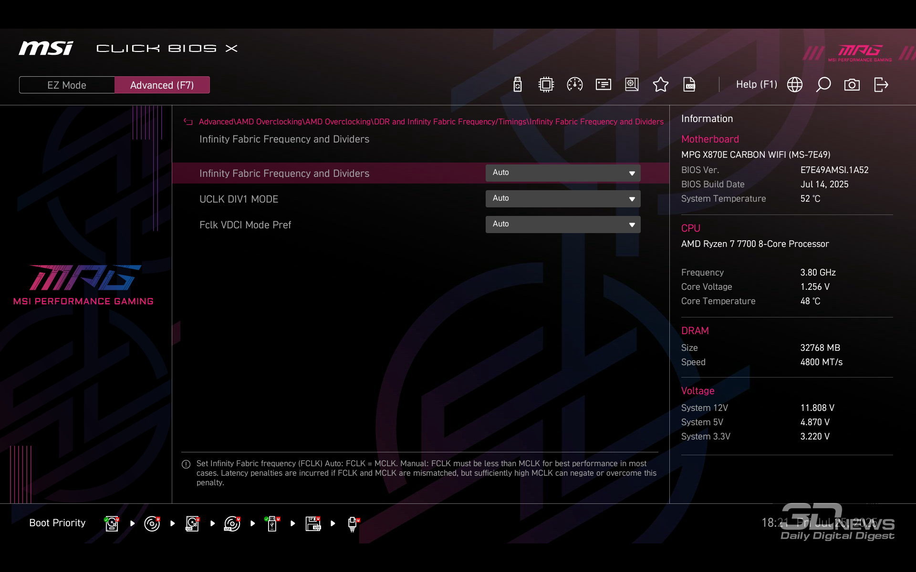Click the Voltage section heading
This screenshot has height=572, width=916.
point(698,391)
